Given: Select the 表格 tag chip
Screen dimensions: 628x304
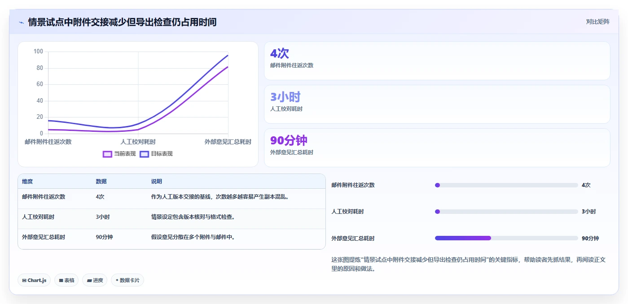Looking at the screenshot, I should [66, 280].
